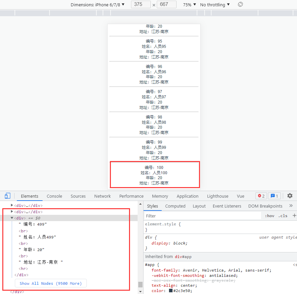The height and width of the screenshot is (294, 297).
Task: Click Show All Nodes (9500 More) button
Action: coord(50,283)
